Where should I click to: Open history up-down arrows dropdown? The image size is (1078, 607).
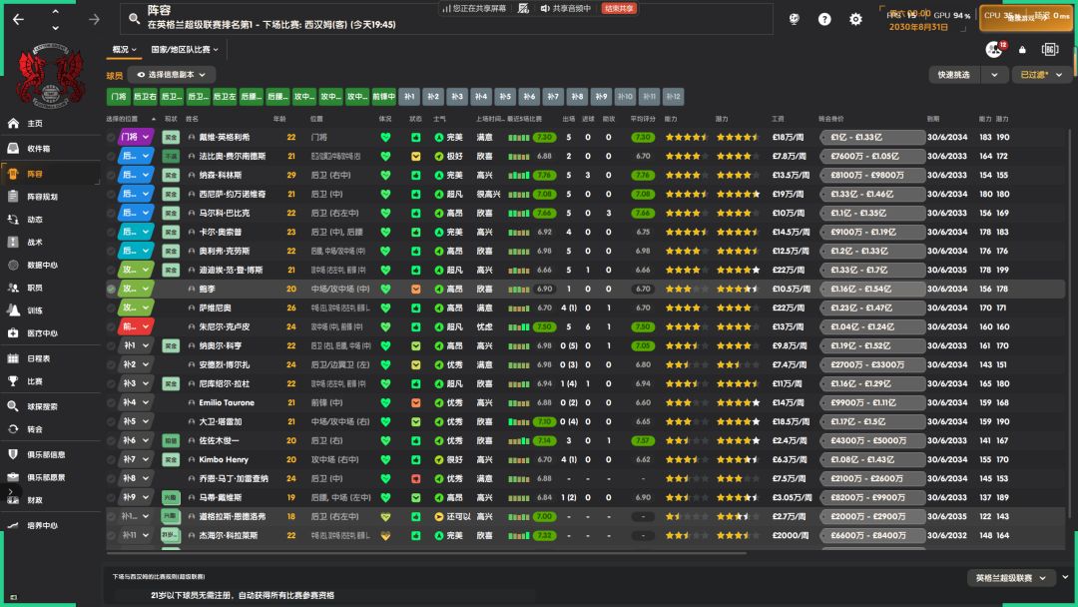(56, 19)
